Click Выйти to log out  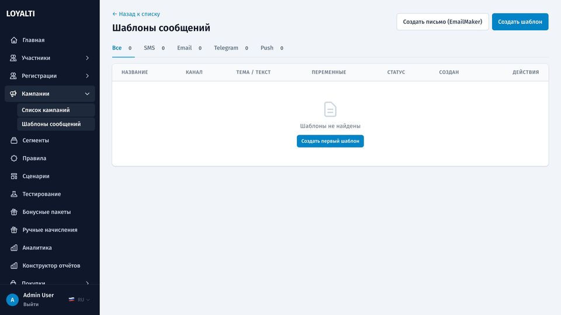(31, 304)
